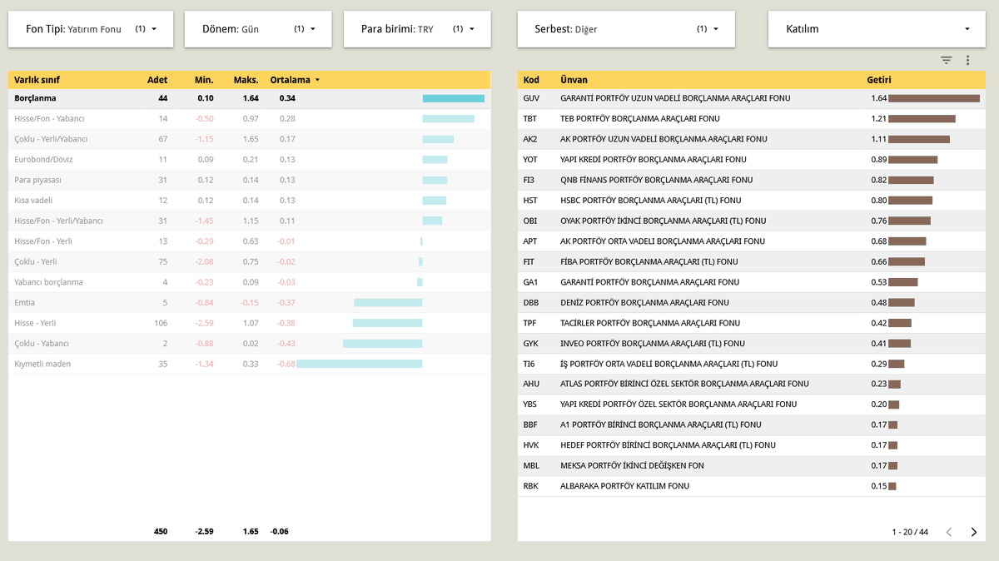The height and width of the screenshot is (561, 999).
Task: Click the Ortalama sort descending arrow
Action: click(x=317, y=81)
